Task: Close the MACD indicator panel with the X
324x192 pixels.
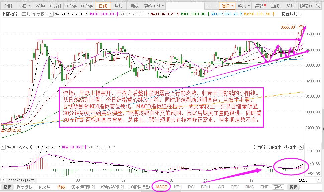Action: point(301,147)
